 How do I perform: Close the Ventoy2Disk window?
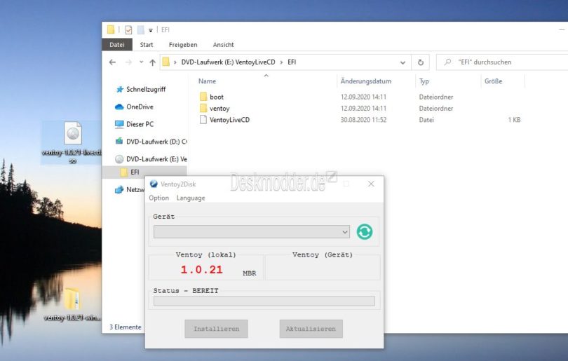click(x=371, y=184)
